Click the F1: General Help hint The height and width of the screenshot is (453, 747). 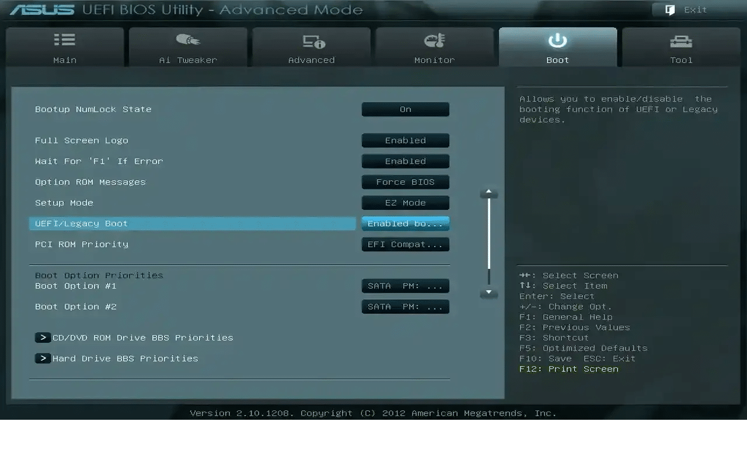tap(566, 317)
